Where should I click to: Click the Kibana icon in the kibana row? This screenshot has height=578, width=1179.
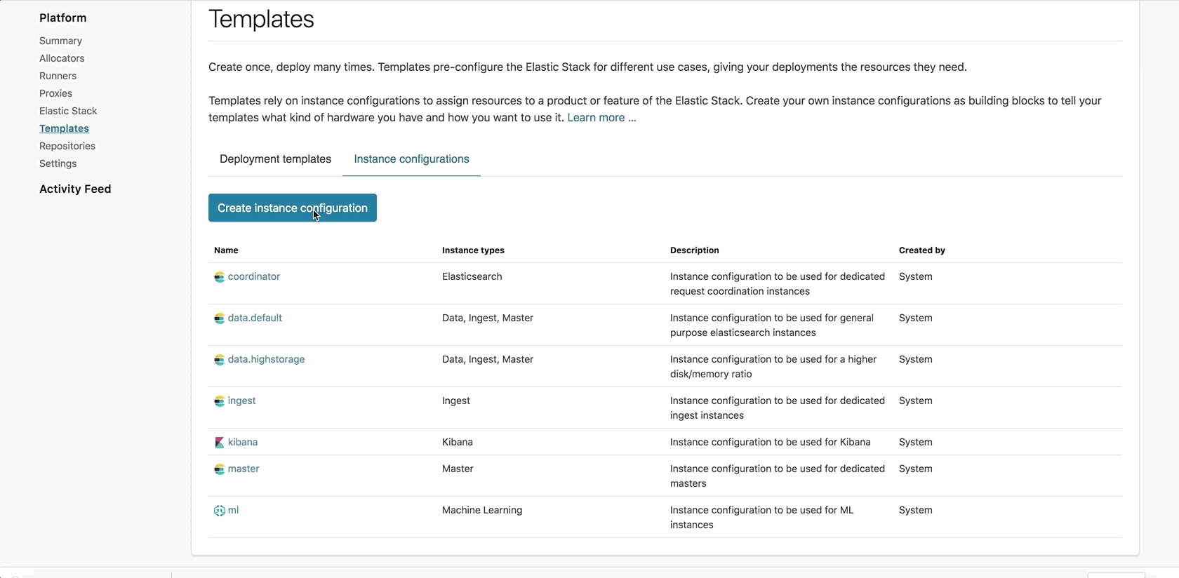pos(219,443)
